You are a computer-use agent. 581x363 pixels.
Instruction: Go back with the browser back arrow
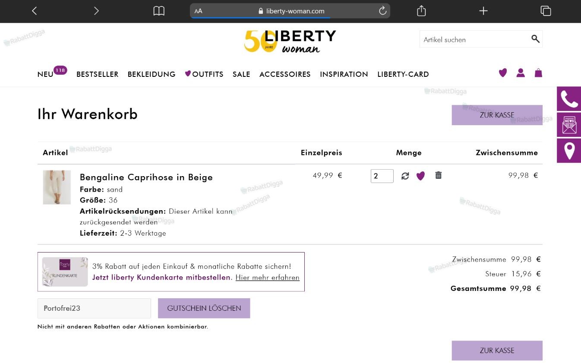[35, 11]
